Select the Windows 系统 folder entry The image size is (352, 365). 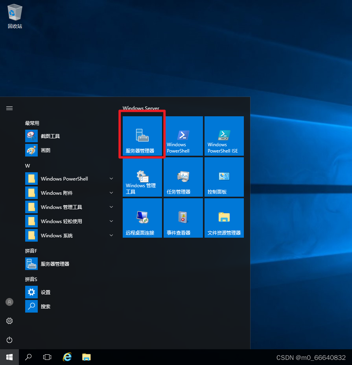pyautogui.click(x=70, y=235)
